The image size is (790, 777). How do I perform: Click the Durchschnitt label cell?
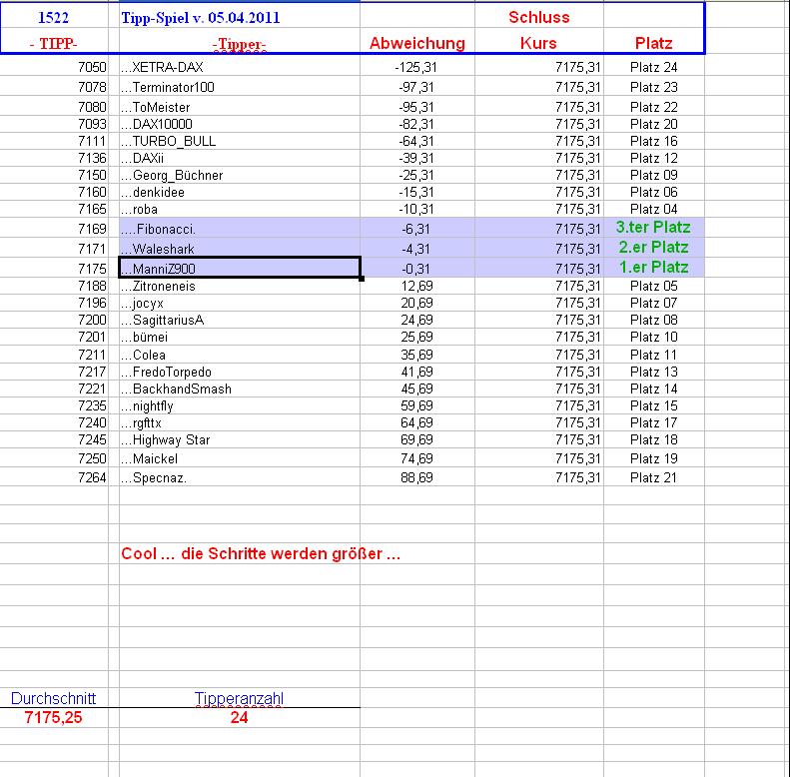[x=53, y=698]
